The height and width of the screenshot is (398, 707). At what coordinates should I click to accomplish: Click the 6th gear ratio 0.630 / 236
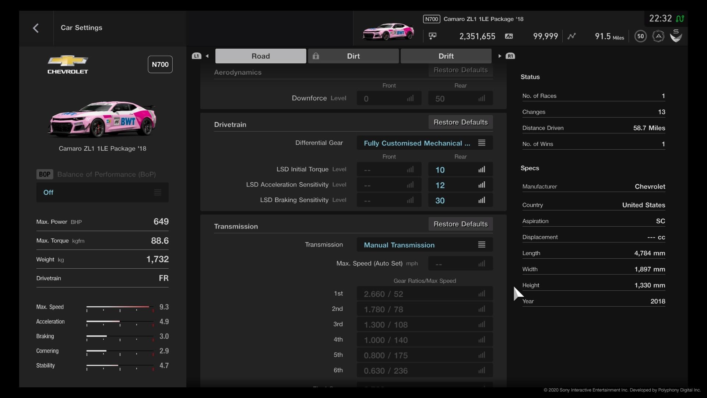tap(425, 370)
